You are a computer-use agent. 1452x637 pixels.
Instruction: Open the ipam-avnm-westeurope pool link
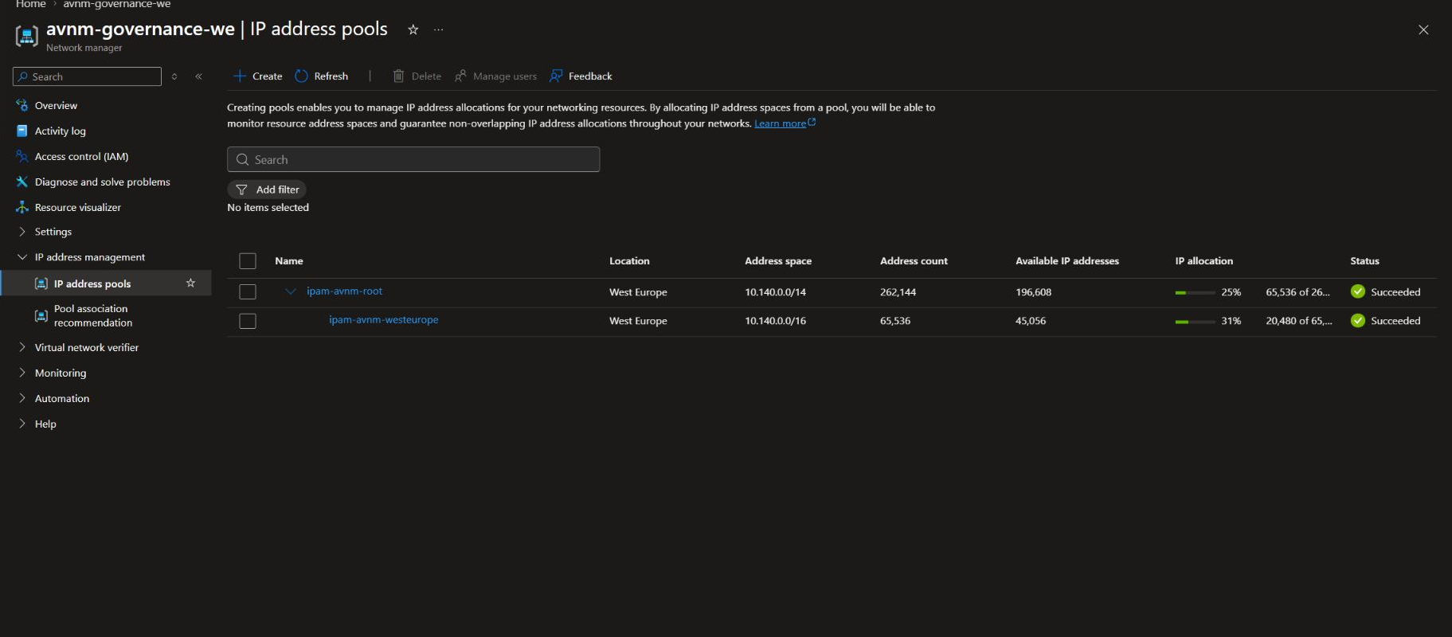(383, 320)
